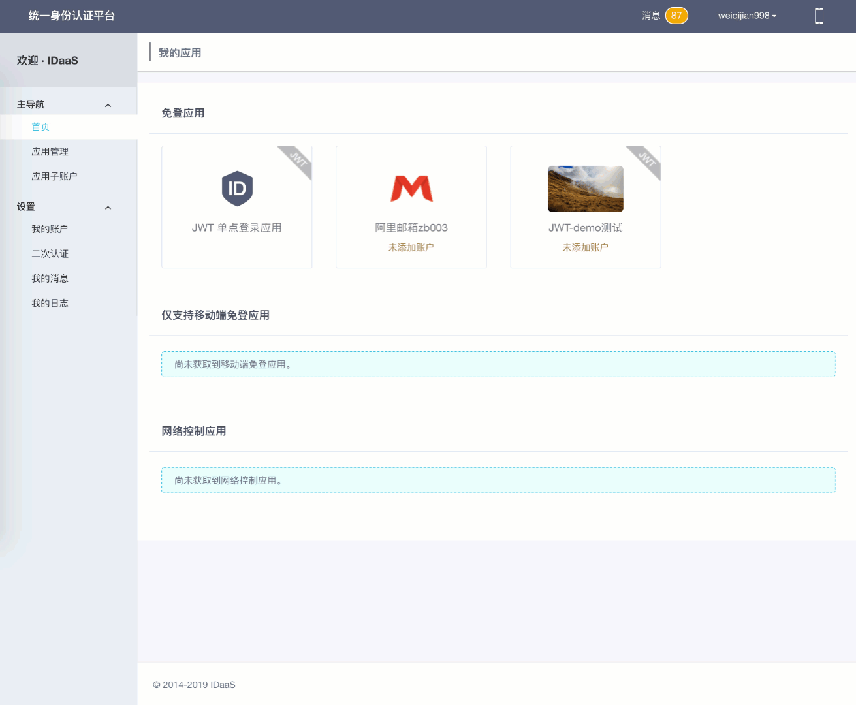Click the JWT 单点登录应用 ID shield icon
The height and width of the screenshot is (705, 856).
237,189
